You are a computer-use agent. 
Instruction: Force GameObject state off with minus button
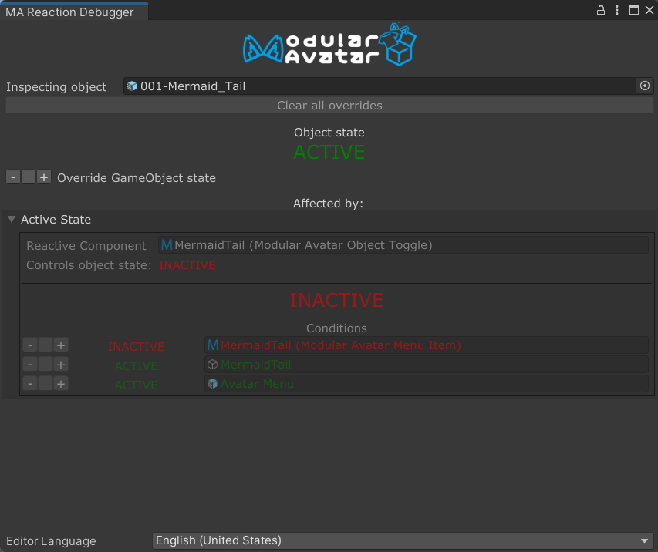click(13, 177)
